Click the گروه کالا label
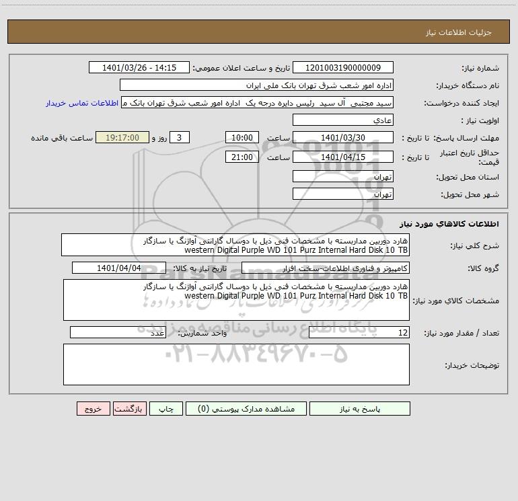The height and width of the screenshot is (501, 518). tap(483, 268)
